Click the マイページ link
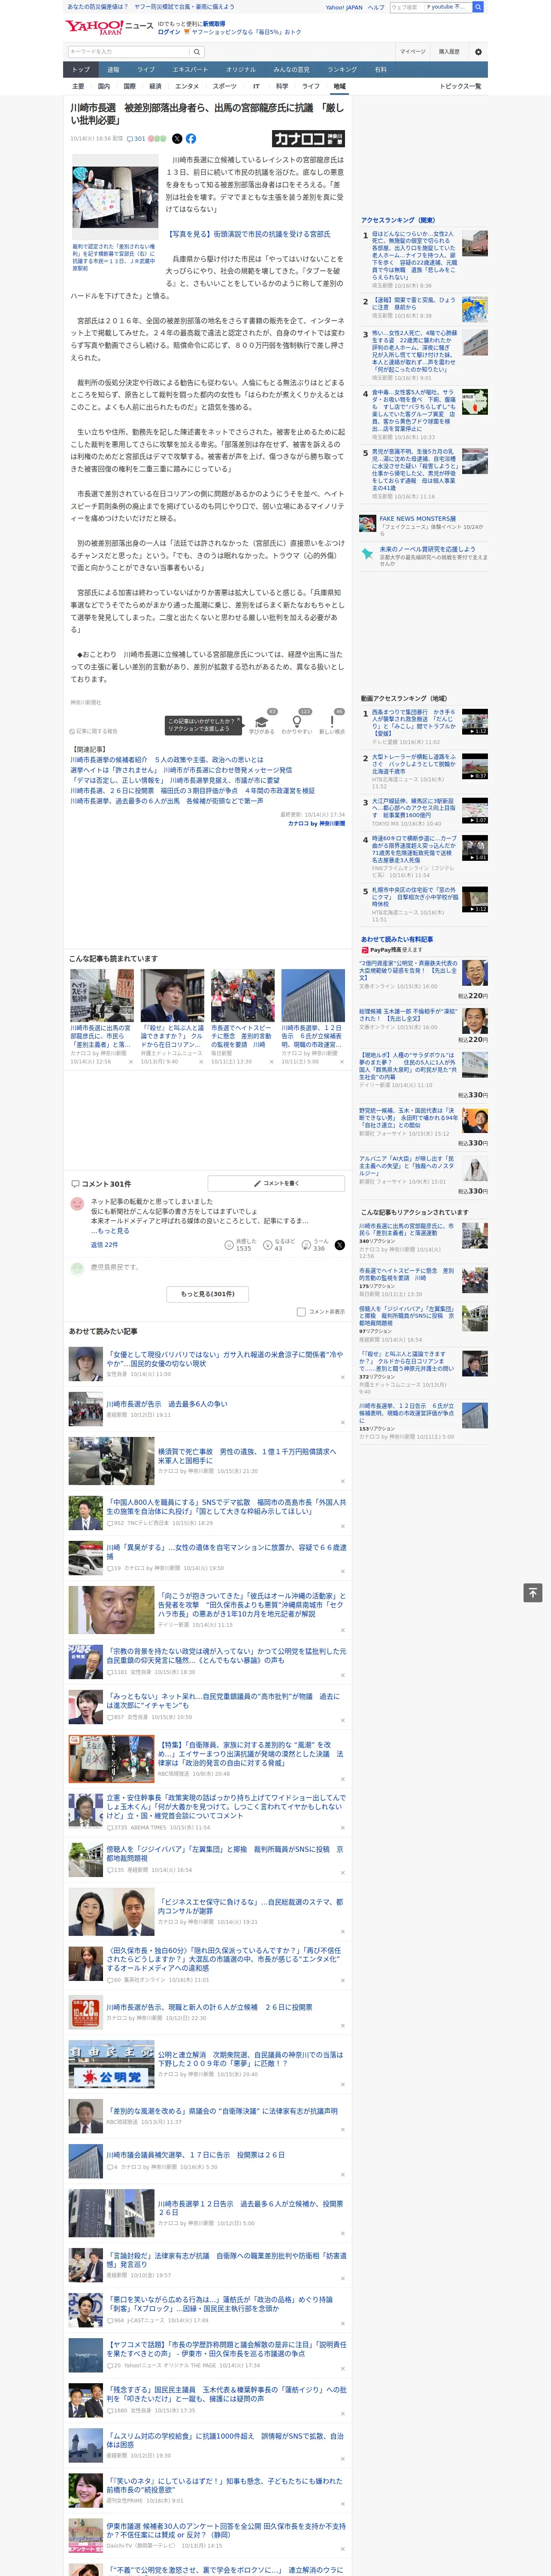Viewport: 551px width, 2576px height. tap(412, 51)
